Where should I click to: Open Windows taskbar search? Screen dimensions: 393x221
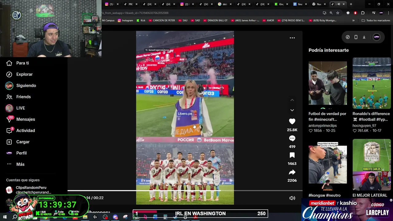(15, 217)
